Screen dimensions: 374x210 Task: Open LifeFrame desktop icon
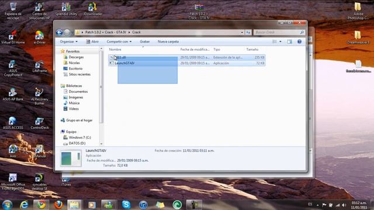tap(40, 66)
